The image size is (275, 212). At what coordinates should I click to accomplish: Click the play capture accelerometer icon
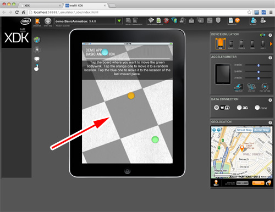[265, 87]
